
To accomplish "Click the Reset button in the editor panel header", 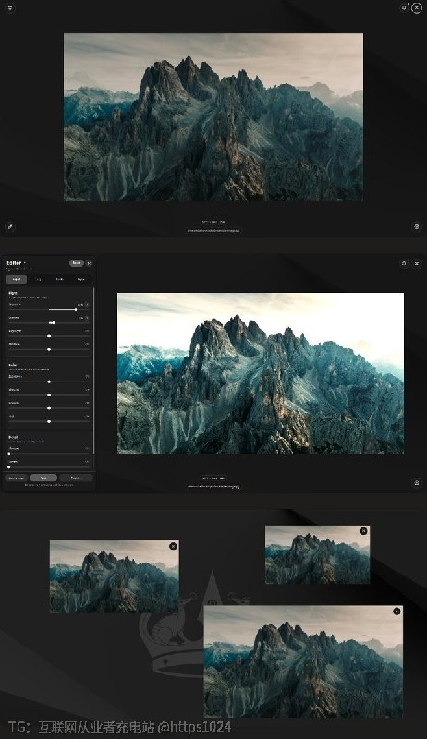I will coord(77,263).
